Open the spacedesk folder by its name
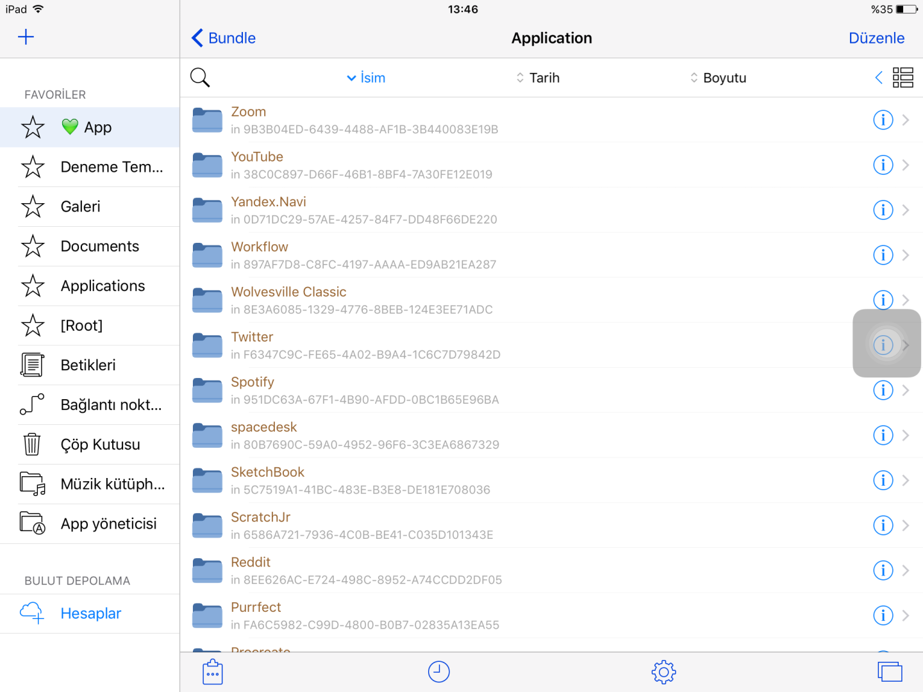The image size is (923, 692). (264, 427)
